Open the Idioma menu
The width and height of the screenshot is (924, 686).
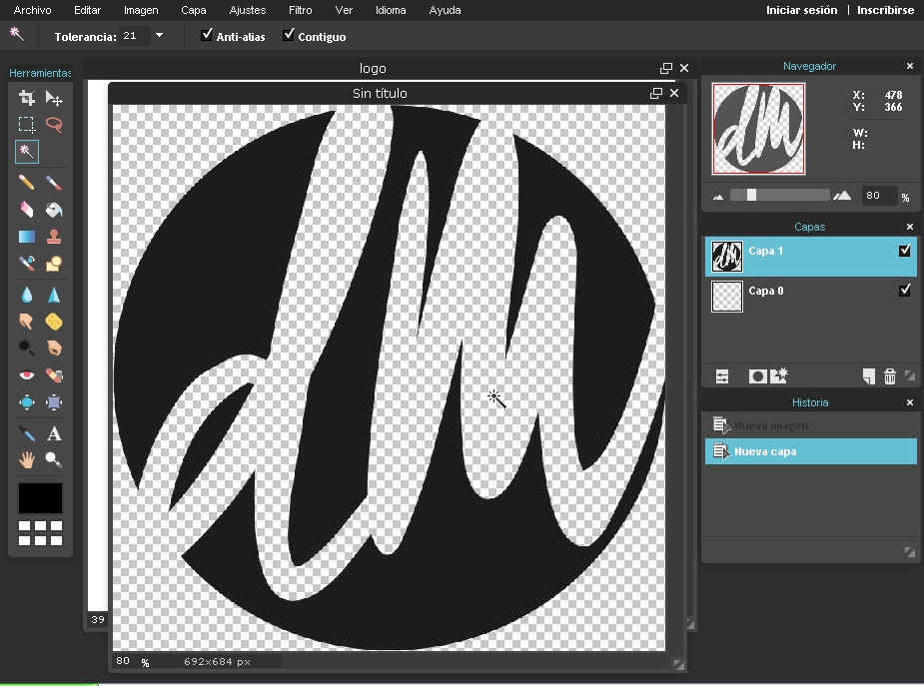[x=391, y=10]
